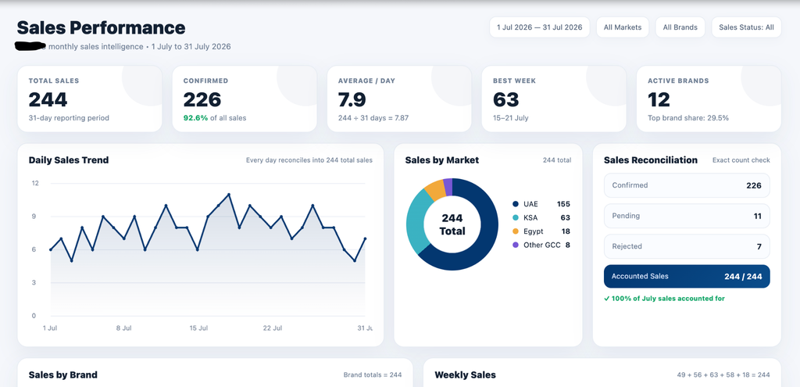Click the '1 Jul' axis label
The height and width of the screenshot is (387, 800).
[x=50, y=328]
